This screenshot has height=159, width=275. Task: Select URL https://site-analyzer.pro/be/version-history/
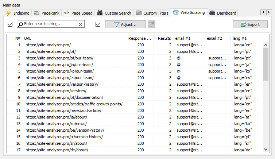(x=65, y=130)
